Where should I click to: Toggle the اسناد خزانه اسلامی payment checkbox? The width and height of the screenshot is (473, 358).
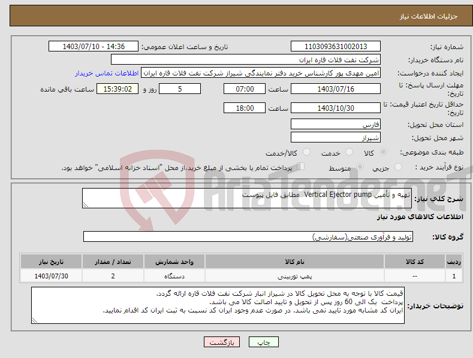(x=301, y=166)
